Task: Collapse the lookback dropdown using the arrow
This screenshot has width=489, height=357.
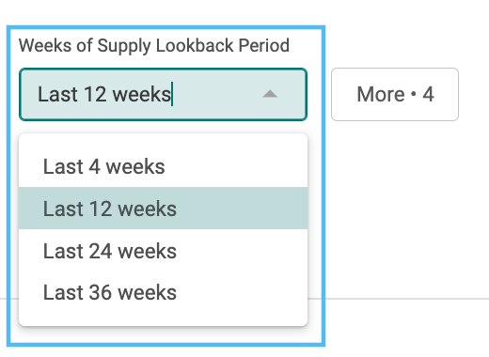Action: [270, 94]
